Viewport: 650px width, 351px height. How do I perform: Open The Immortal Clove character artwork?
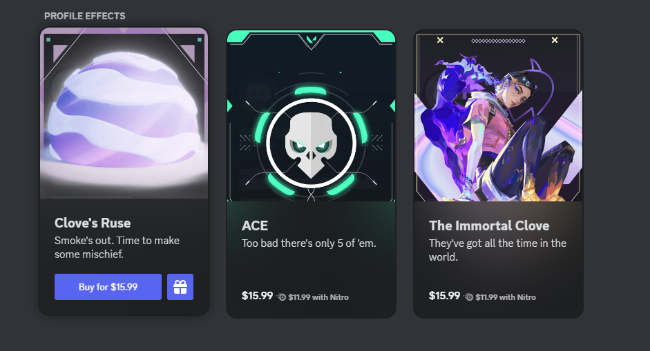tap(498, 116)
